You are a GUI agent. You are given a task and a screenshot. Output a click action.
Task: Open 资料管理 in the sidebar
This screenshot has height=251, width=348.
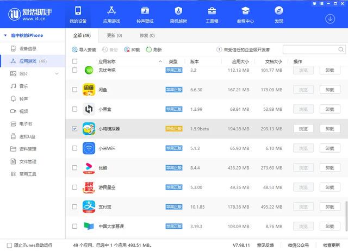(33, 149)
